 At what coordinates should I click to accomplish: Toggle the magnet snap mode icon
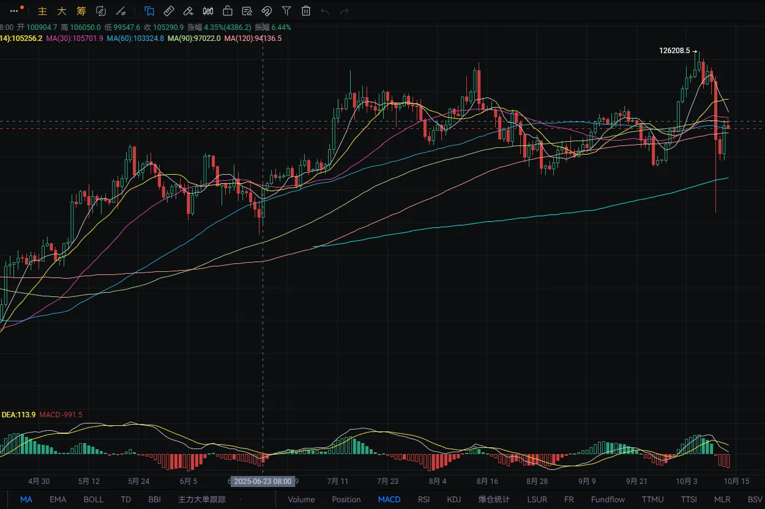click(267, 11)
